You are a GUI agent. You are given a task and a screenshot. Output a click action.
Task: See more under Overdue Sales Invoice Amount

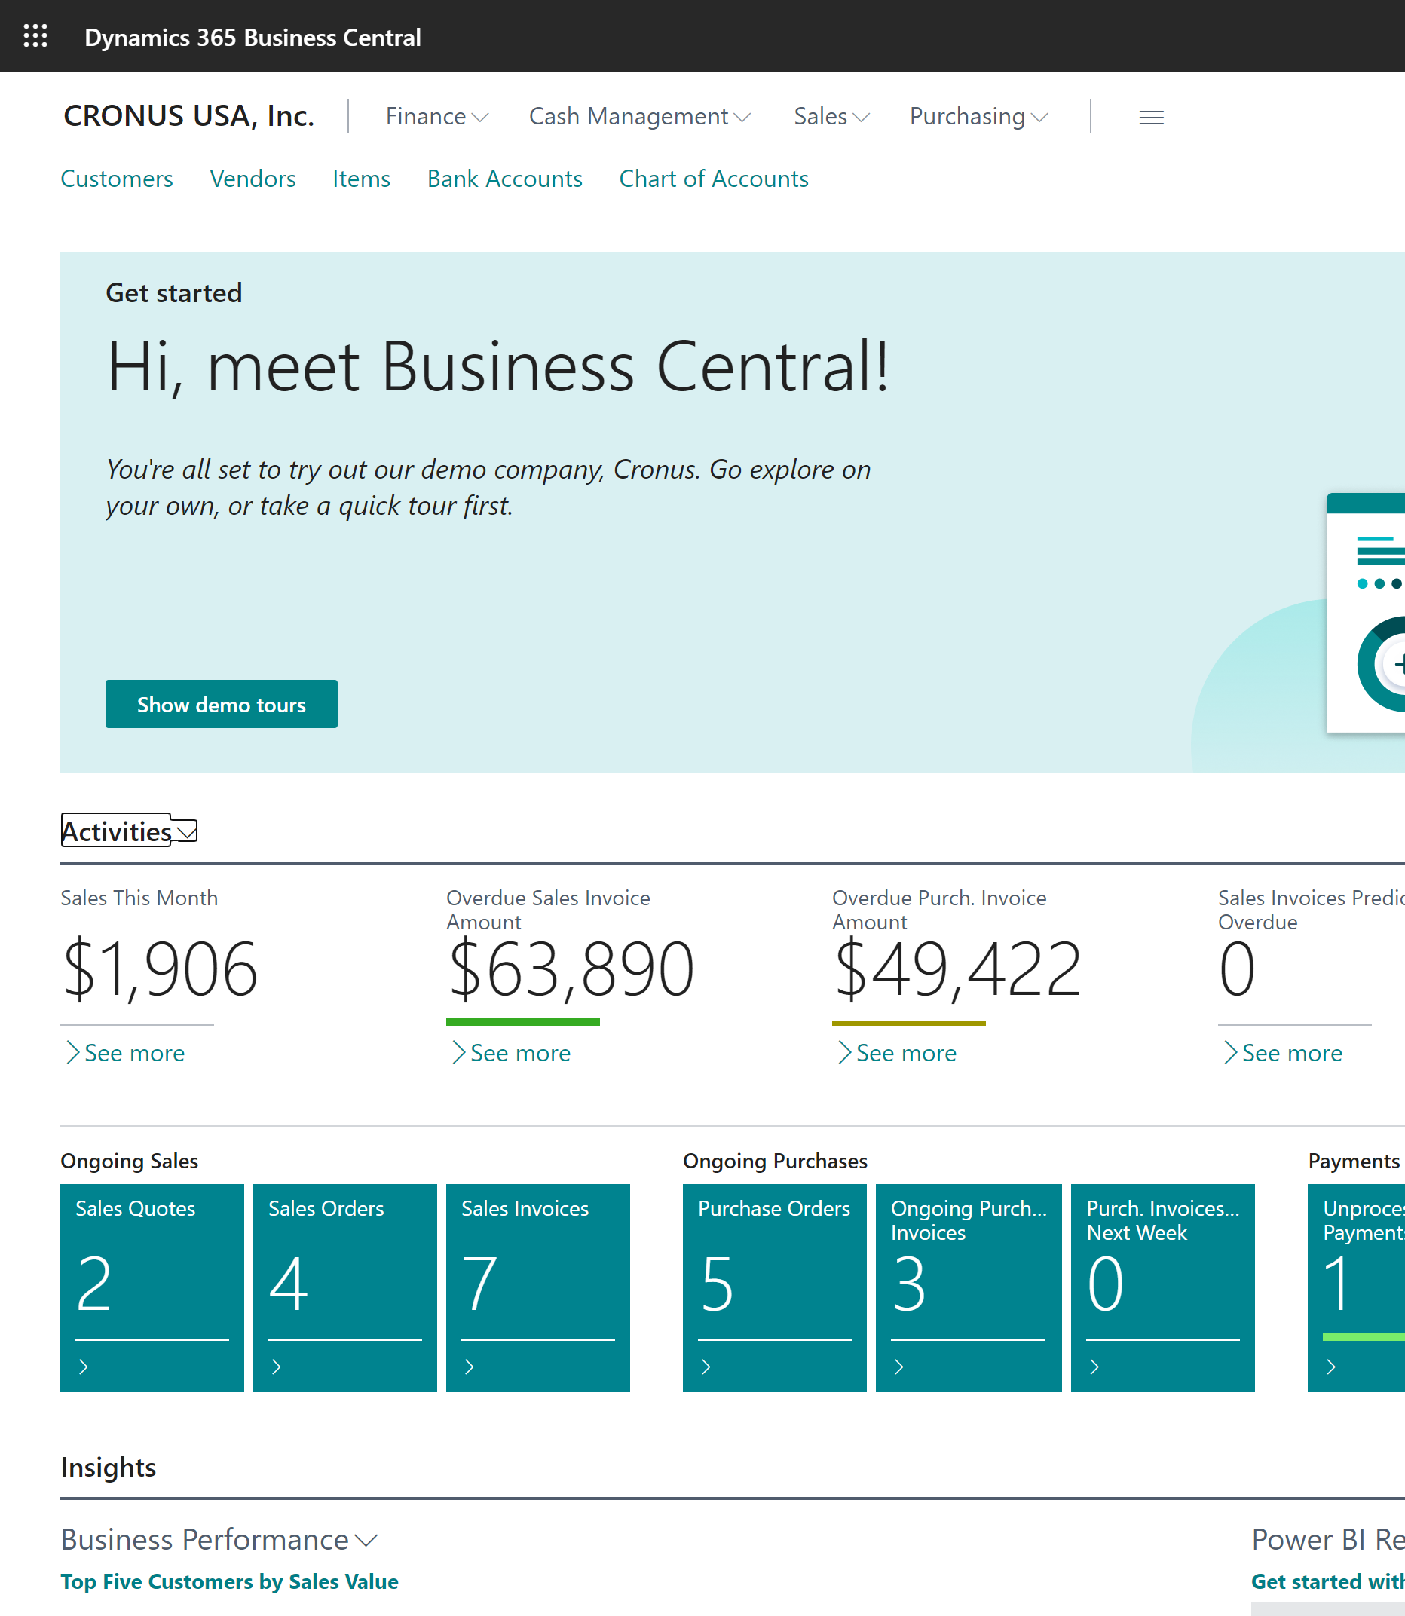519,1052
